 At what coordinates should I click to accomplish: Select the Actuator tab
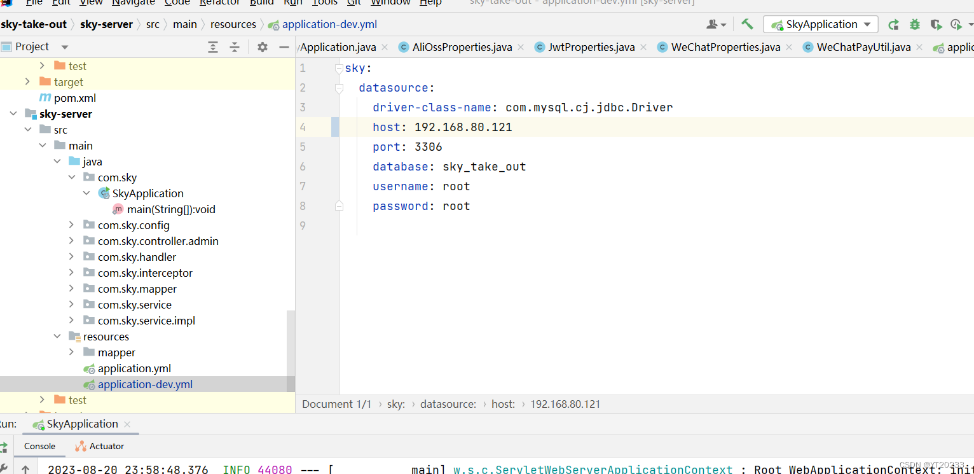point(99,447)
